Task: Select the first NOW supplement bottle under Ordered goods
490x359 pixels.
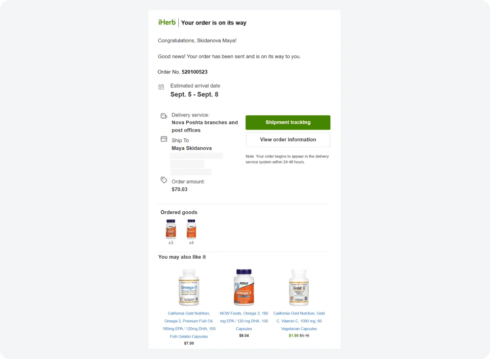Action: 171,228
